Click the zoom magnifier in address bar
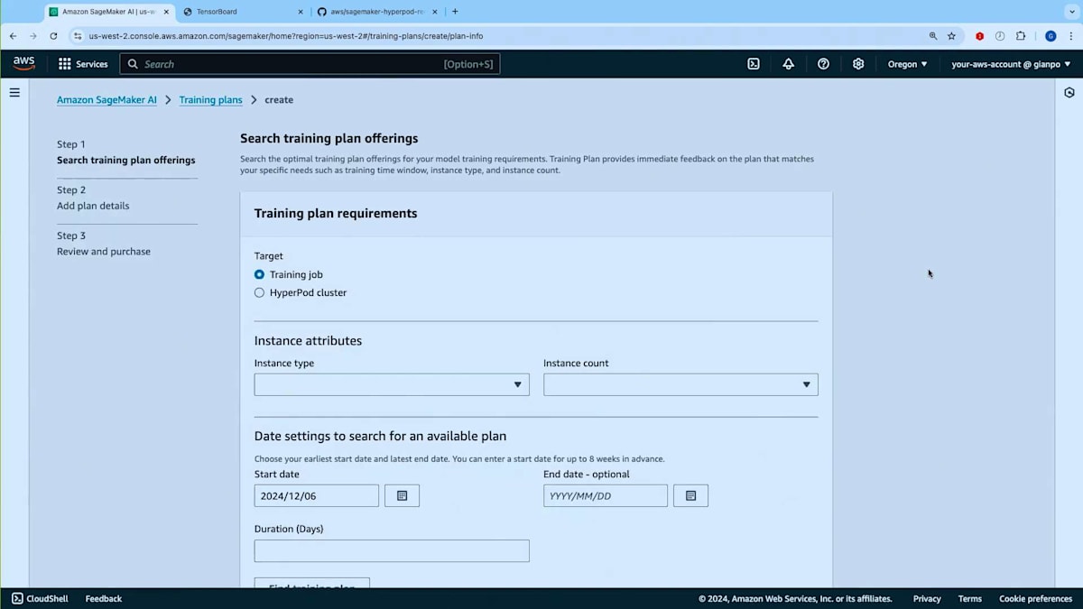Image resolution: width=1083 pixels, height=609 pixels. pyautogui.click(x=933, y=36)
